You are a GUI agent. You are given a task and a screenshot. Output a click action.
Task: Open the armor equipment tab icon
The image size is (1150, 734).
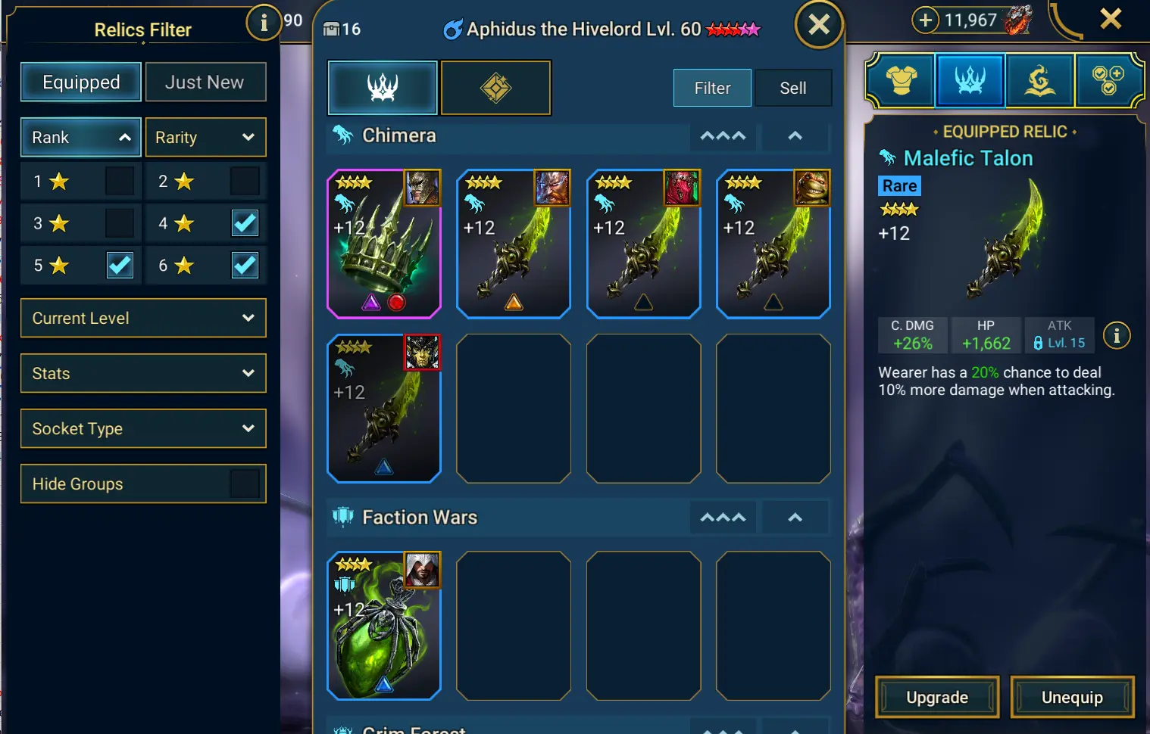pos(901,79)
